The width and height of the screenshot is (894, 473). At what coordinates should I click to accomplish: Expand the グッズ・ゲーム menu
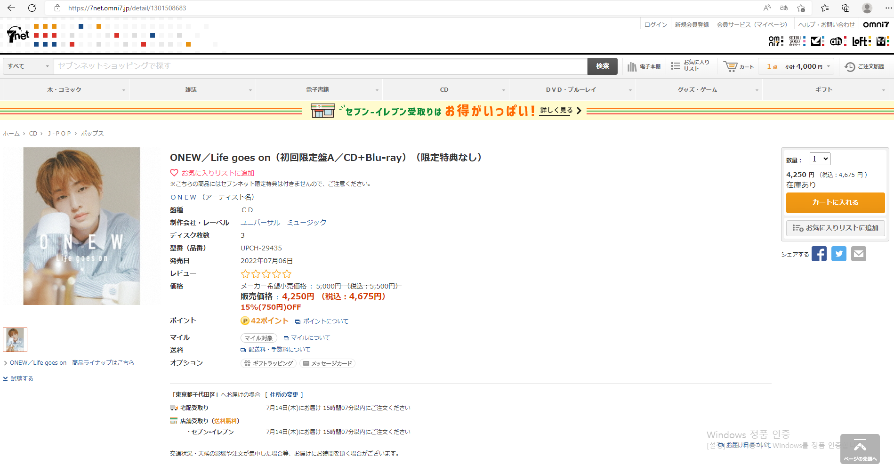pyautogui.click(x=699, y=89)
